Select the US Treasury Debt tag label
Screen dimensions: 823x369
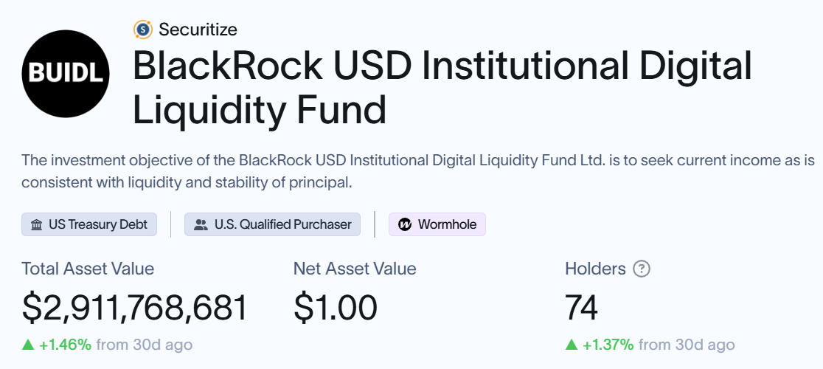point(98,224)
